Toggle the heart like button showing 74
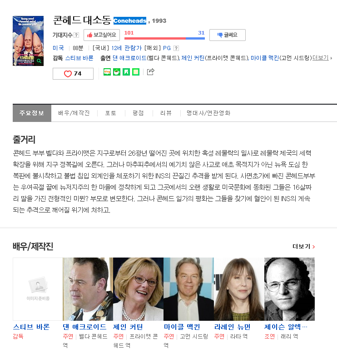337x359 pixels. click(73, 74)
